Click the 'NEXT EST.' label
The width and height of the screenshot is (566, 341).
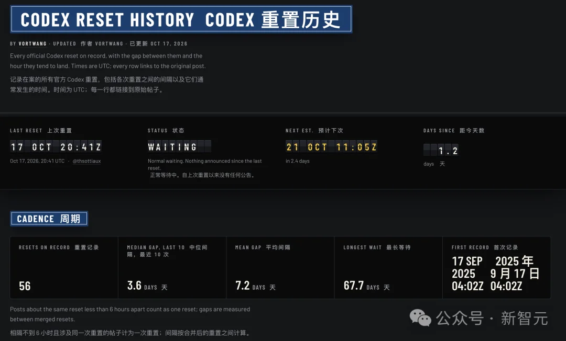pos(300,131)
